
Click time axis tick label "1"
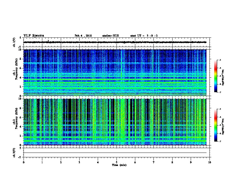tap(42, 162)
